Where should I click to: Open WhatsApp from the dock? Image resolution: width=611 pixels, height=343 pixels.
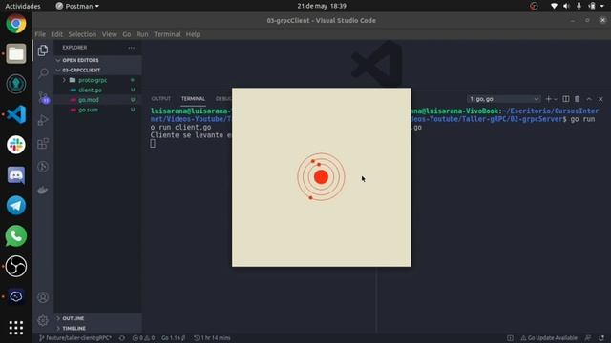[16, 235]
